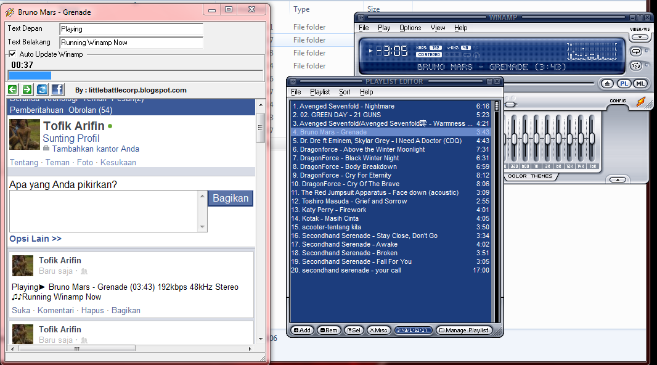Select Kotak - Masih Cinta track

point(390,218)
